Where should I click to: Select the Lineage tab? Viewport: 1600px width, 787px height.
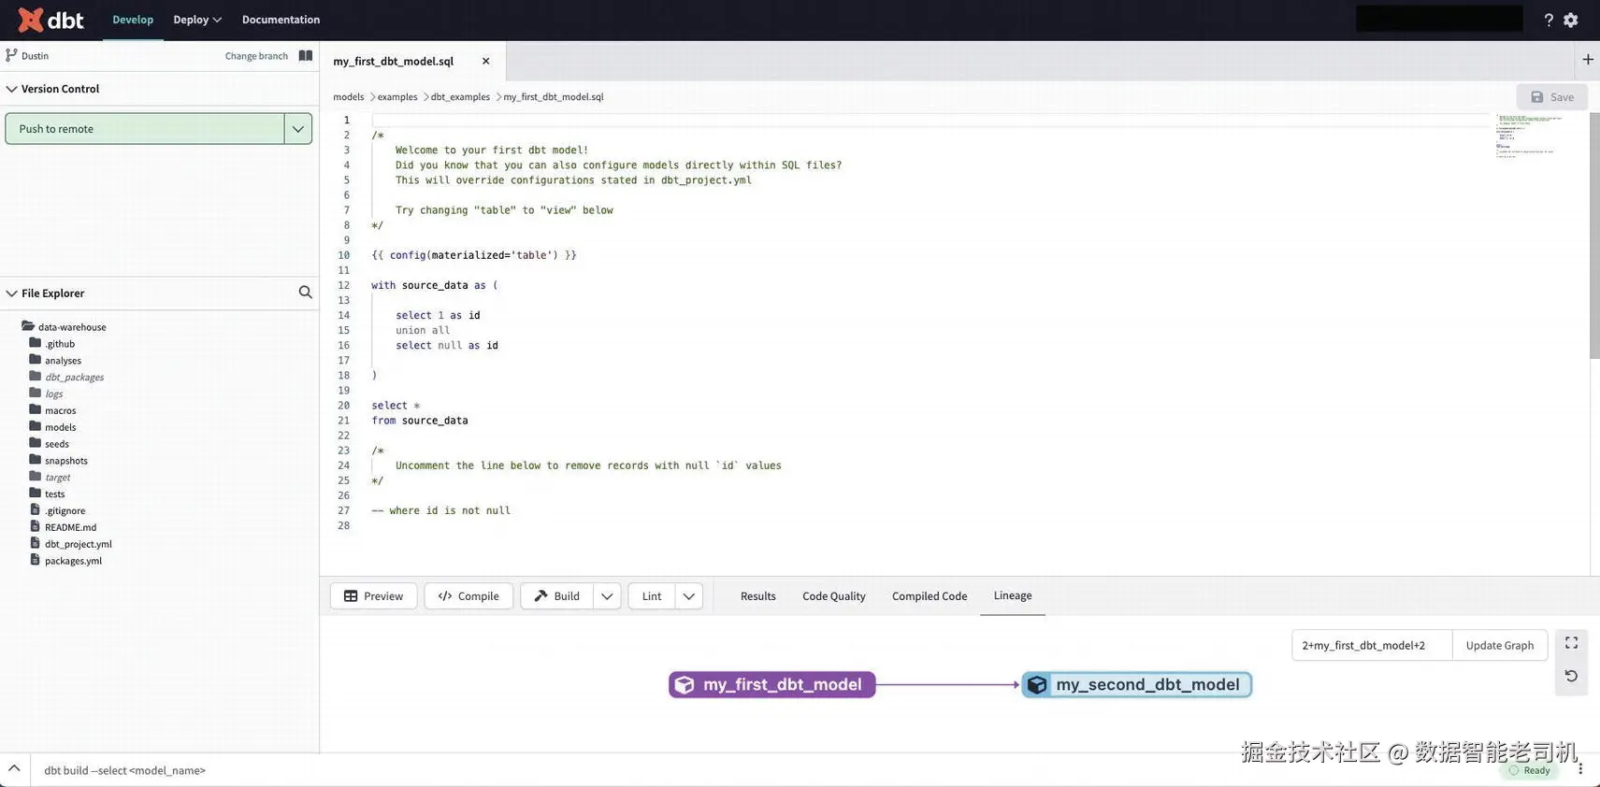[x=1013, y=595]
